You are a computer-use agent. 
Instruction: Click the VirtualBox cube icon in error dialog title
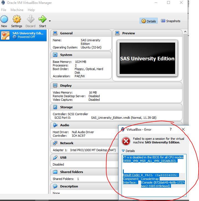pos(123,129)
